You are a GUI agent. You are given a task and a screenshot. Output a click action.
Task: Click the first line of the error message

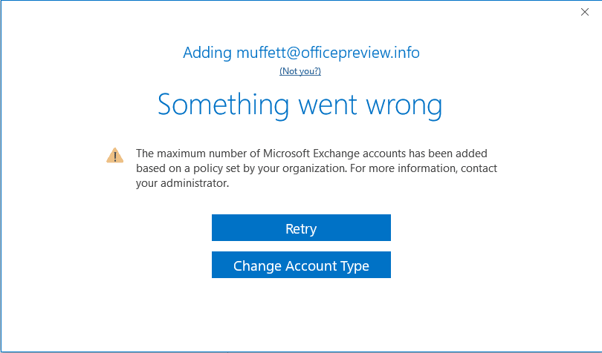pyautogui.click(x=311, y=154)
